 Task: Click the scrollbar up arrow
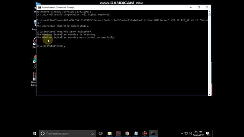(210, 12)
